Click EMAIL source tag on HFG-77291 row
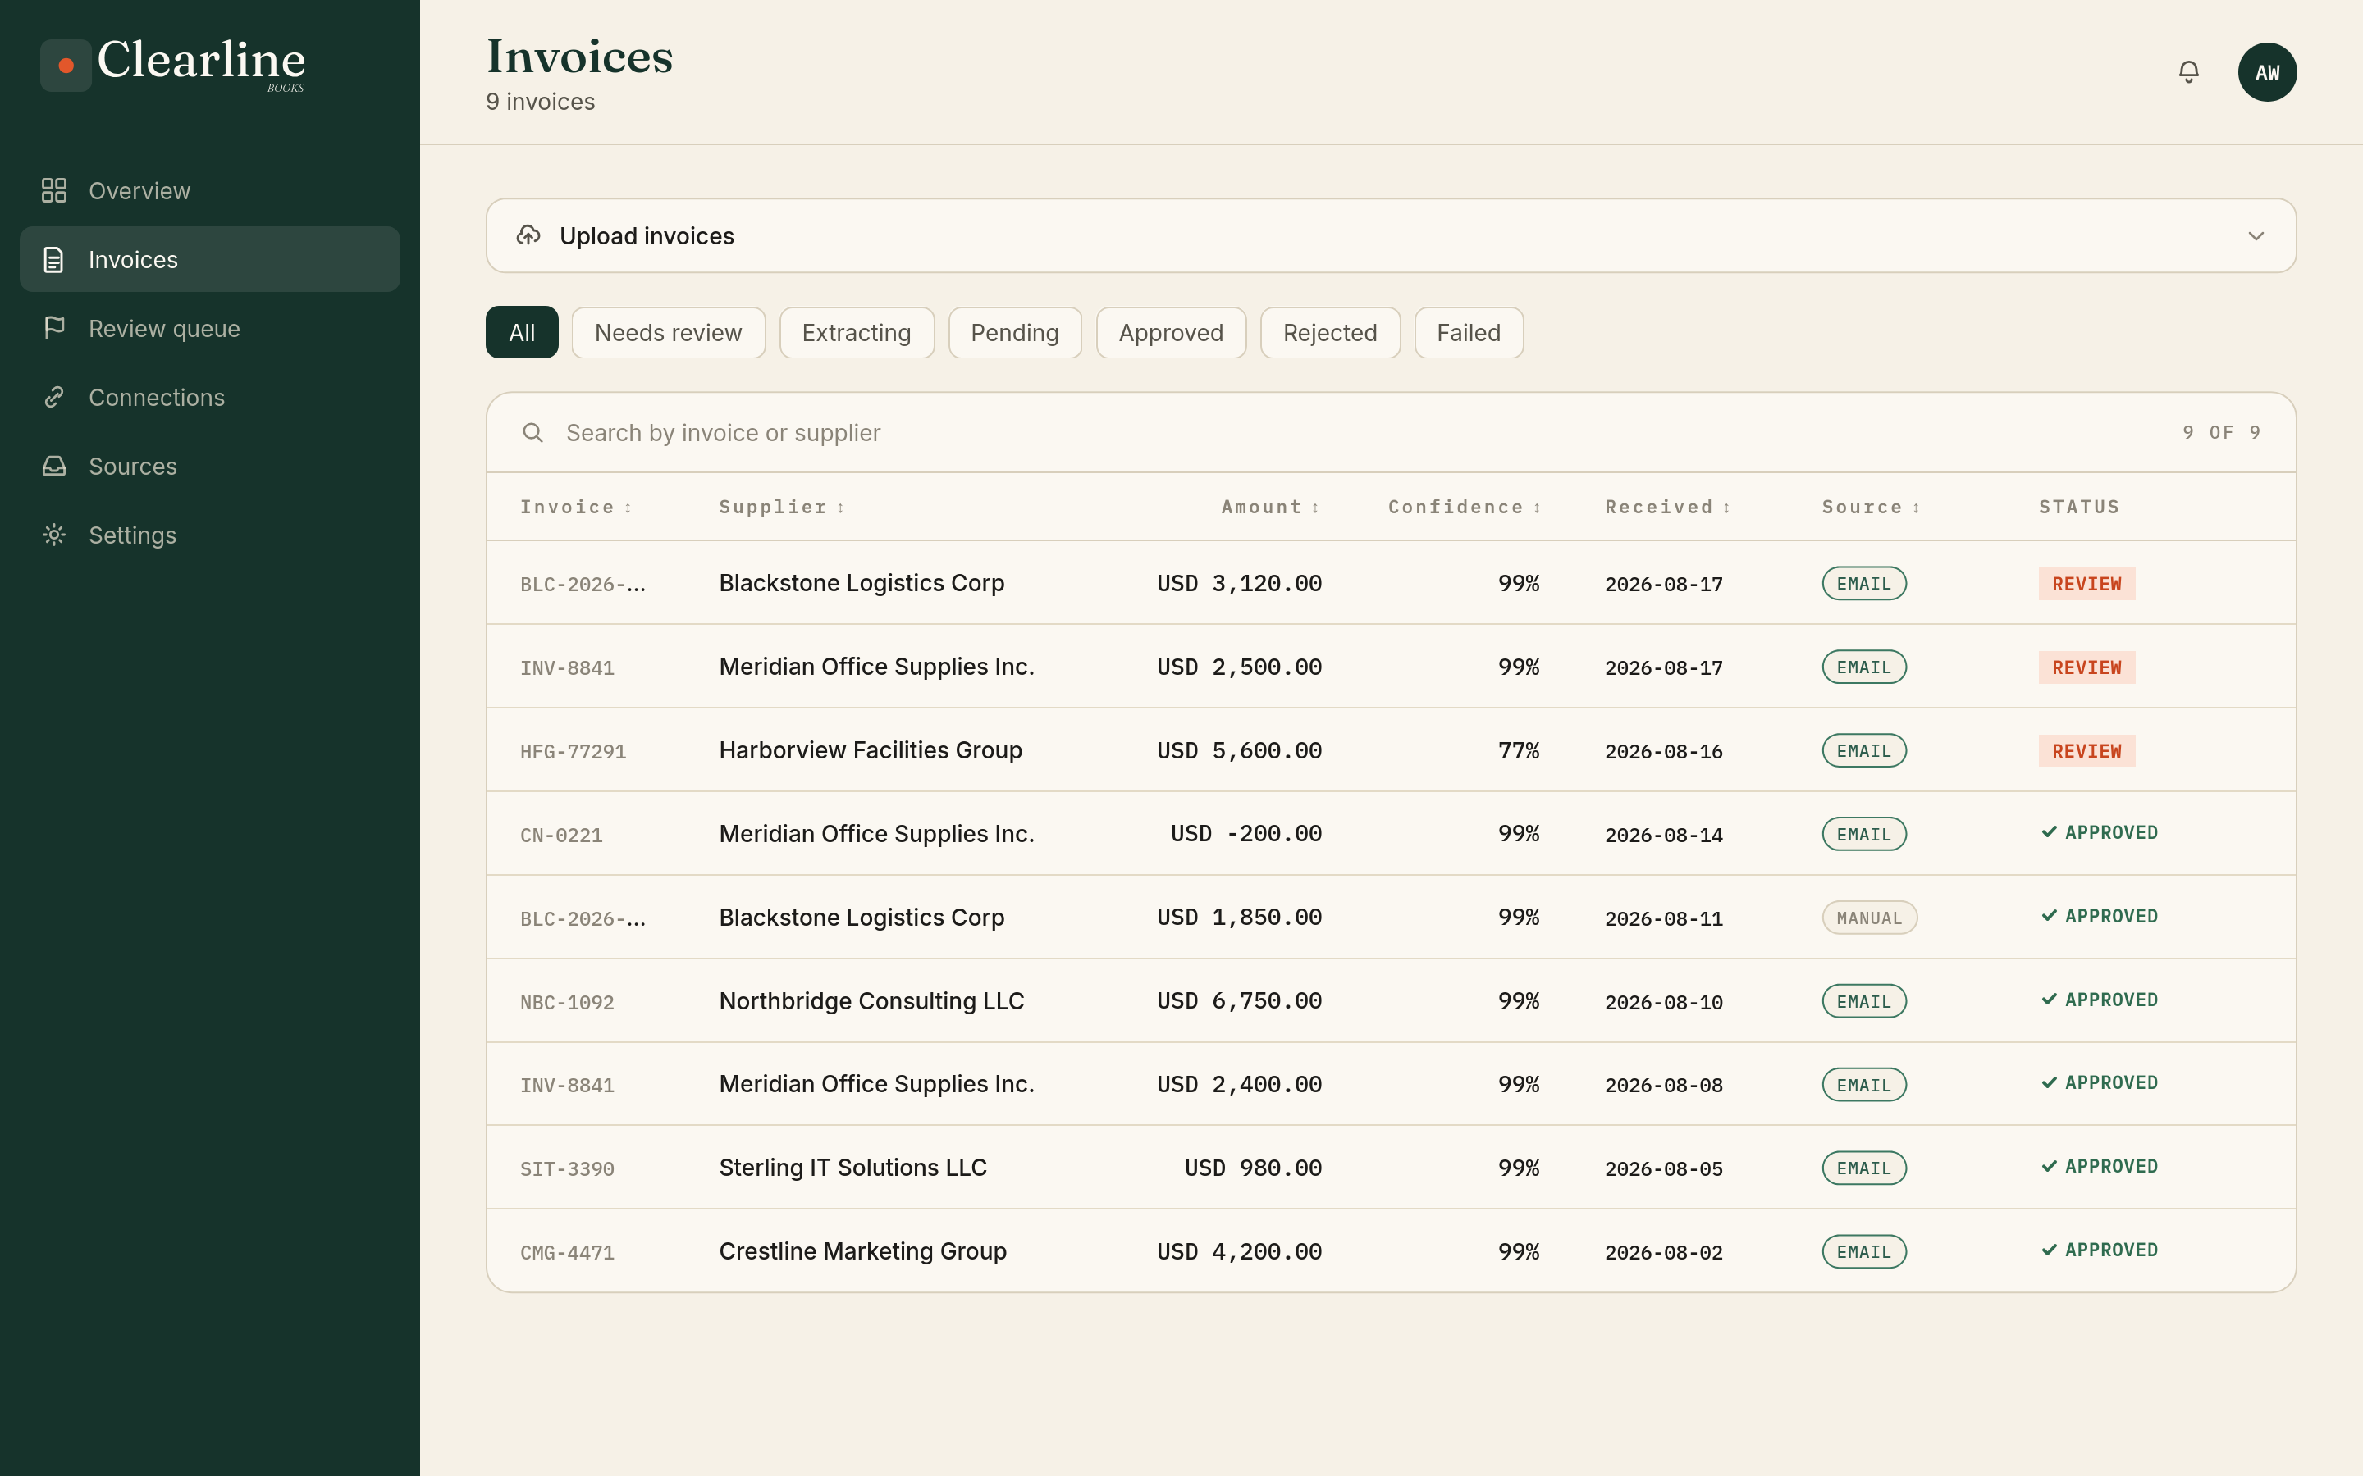Image resolution: width=2363 pixels, height=1476 pixels. 1864,750
